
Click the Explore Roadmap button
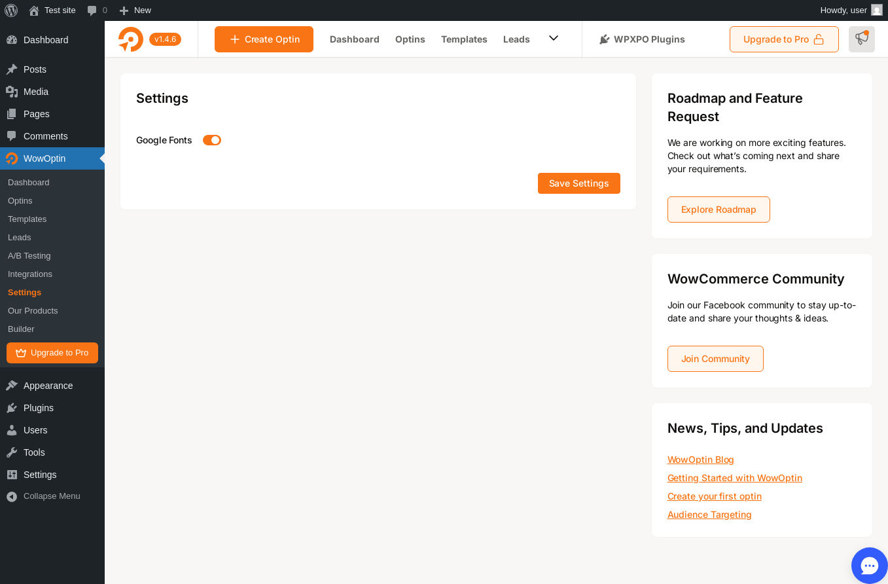719,210
